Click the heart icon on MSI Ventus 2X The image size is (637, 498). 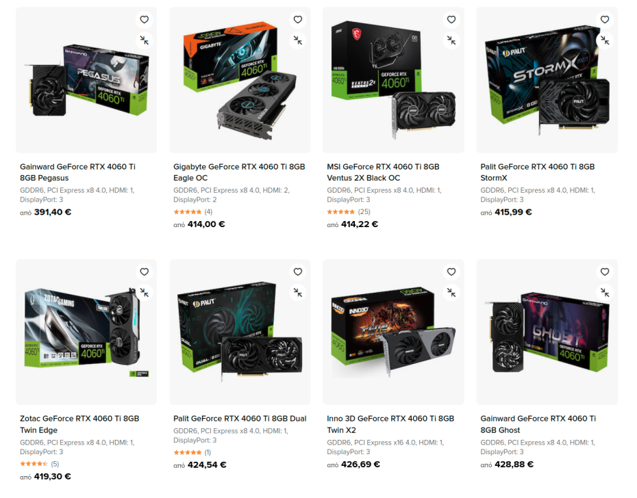(451, 20)
